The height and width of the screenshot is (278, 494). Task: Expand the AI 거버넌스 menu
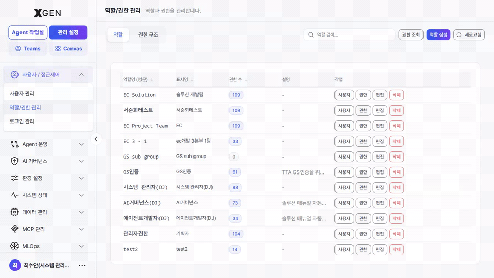click(x=81, y=161)
